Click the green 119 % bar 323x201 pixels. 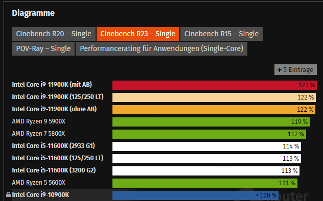[x=211, y=122]
